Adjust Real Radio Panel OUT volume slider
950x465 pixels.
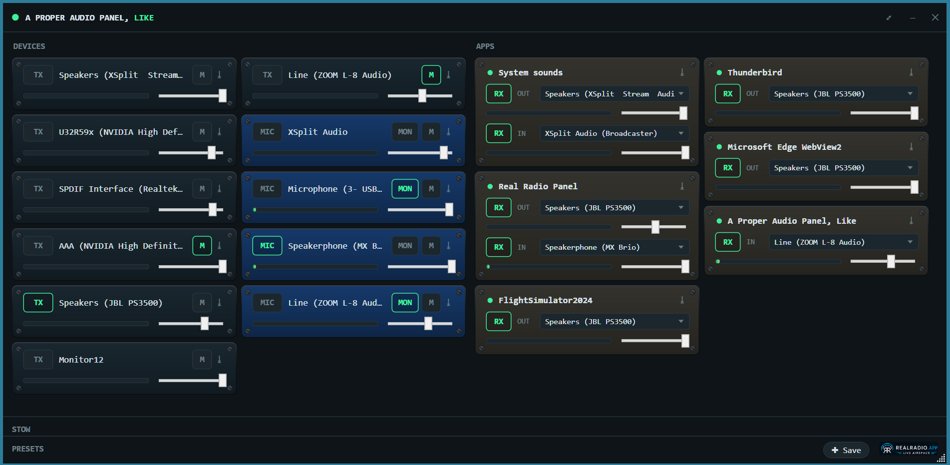pyautogui.click(x=653, y=227)
